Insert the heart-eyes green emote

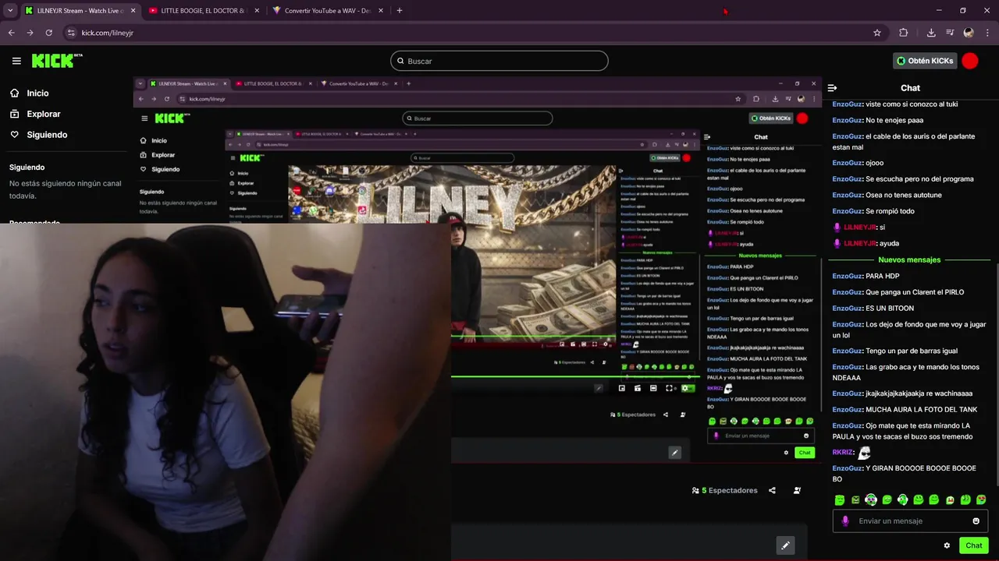[981, 500]
